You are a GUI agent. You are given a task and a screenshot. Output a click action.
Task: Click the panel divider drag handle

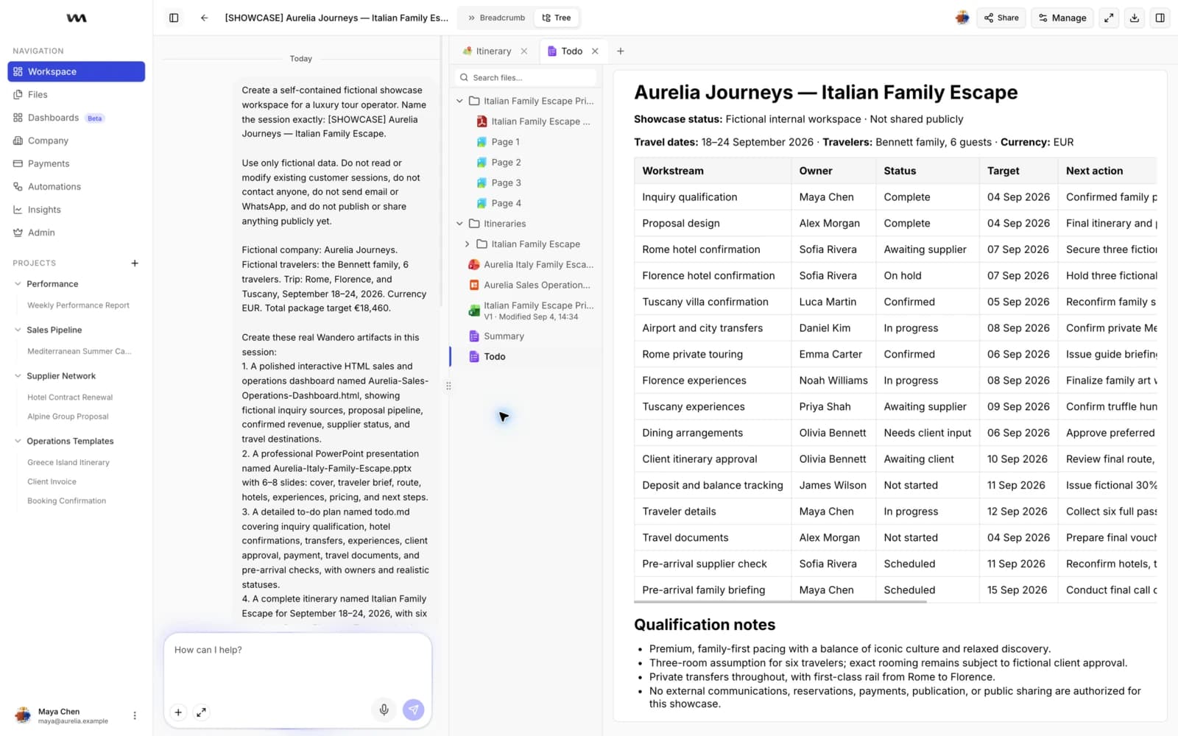point(448,386)
